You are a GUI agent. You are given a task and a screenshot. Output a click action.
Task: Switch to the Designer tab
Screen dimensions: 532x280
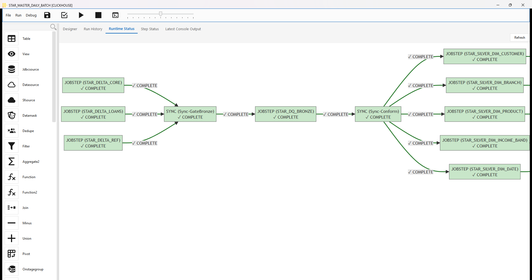click(x=70, y=29)
